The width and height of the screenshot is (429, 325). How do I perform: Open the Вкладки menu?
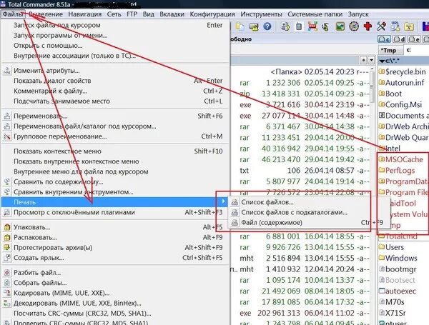(172, 14)
